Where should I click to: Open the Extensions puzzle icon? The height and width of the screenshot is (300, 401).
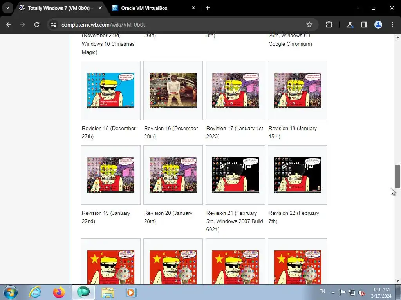pyautogui.click(x=329, y=25)
